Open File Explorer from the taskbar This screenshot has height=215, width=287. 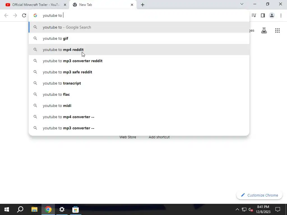click(34, 209)
